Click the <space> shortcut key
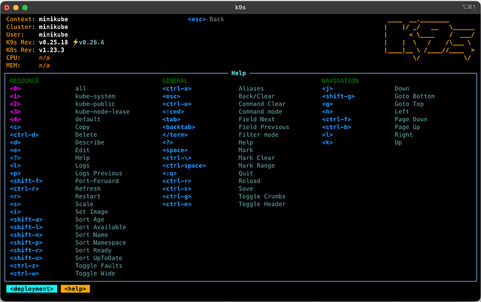481x302 pixels. click(175, 150)
